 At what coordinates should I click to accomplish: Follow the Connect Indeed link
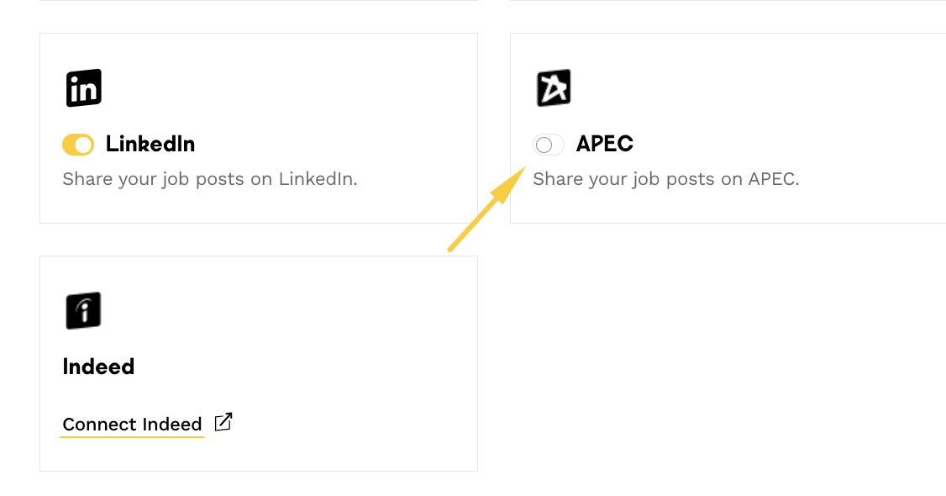[x=132, y=425]
